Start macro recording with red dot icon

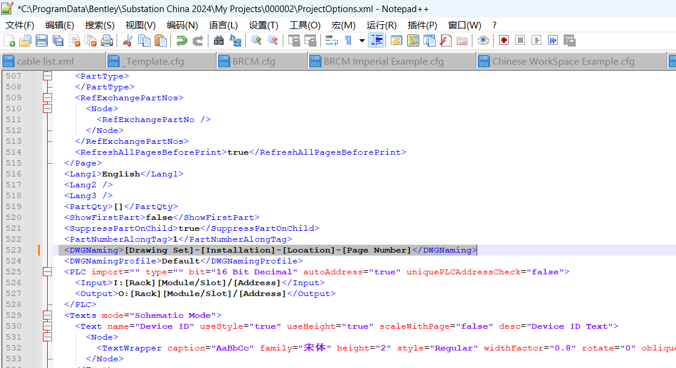(x=503, y=40)
